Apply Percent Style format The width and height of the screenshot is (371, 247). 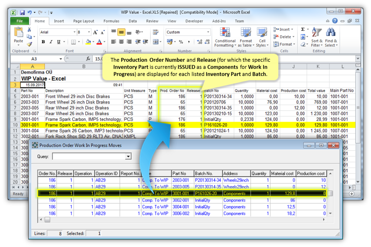click(181, 42)
